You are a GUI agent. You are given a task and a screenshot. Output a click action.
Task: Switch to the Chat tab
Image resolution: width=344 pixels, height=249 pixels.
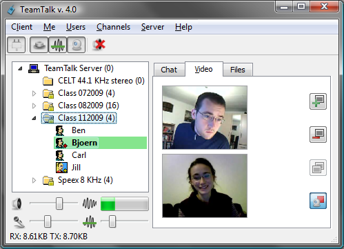(169, 70)
